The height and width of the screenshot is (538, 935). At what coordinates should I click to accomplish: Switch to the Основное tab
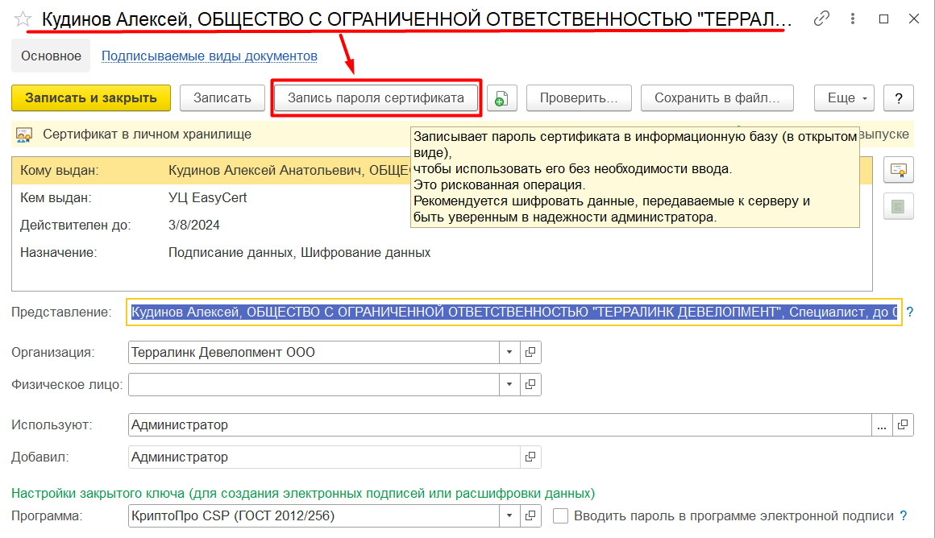[52, 56]
